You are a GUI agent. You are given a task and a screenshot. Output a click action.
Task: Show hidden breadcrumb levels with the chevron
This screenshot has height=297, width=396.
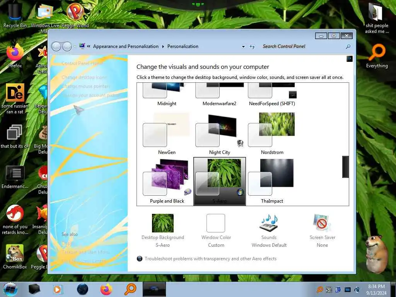89,46
